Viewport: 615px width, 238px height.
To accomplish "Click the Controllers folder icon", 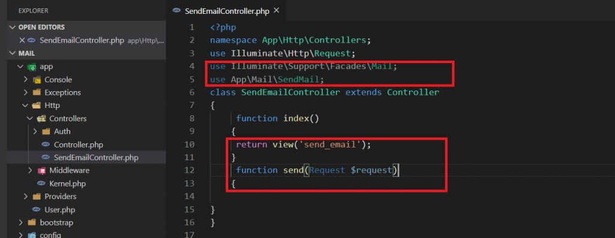I will pos(41,119).
